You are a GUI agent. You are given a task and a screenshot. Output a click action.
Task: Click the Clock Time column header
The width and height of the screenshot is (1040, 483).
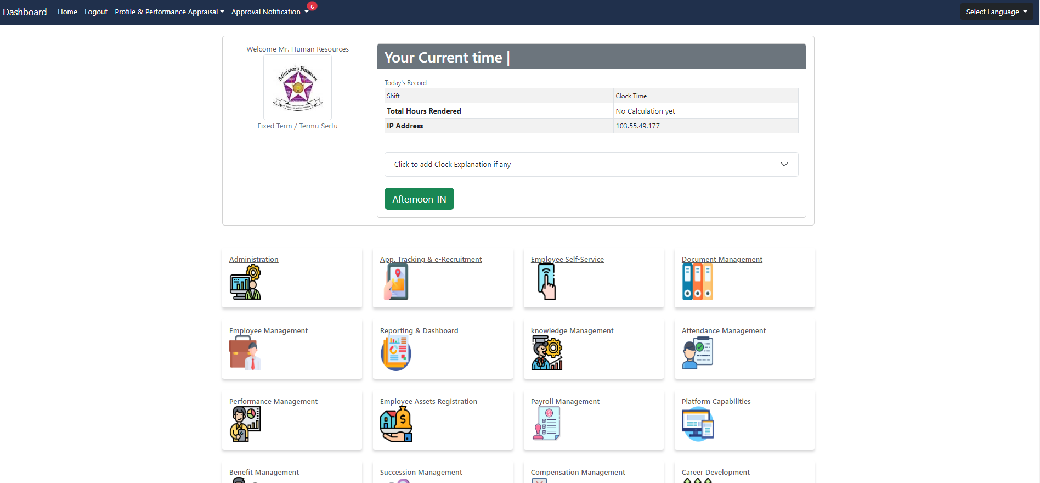631,96
